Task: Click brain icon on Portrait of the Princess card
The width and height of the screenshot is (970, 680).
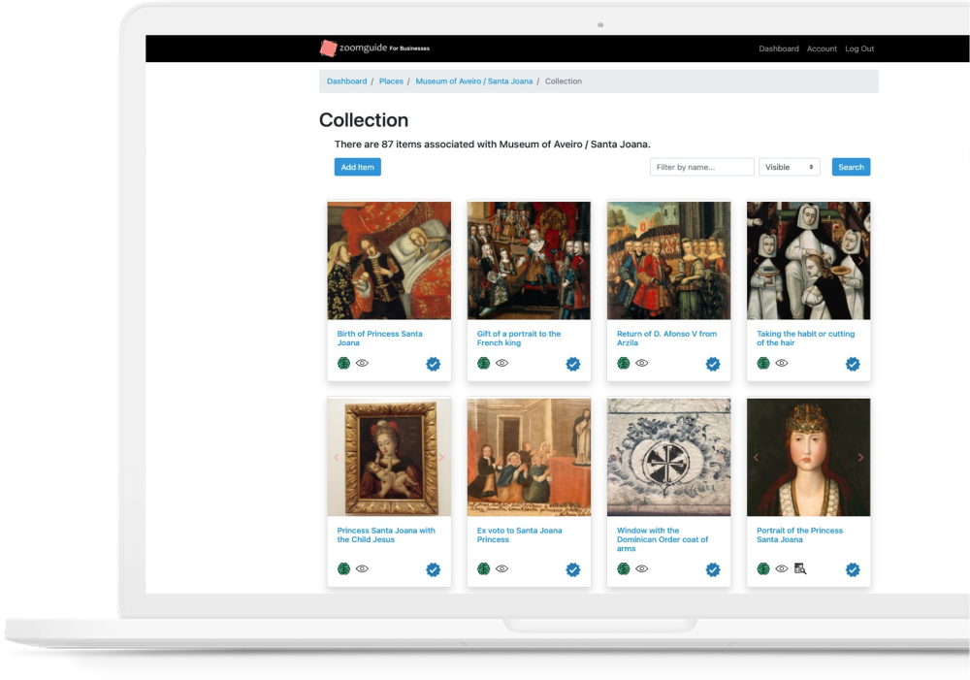Action: click(x=763, y=568)
